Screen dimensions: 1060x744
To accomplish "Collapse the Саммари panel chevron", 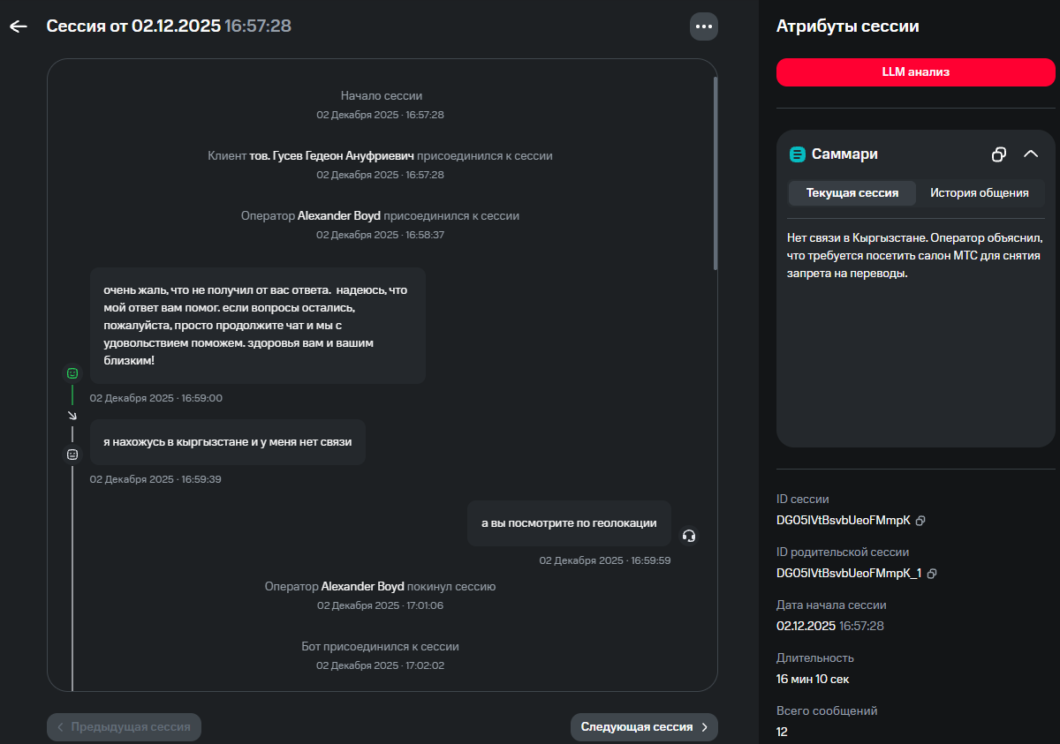I will pyautogui.click(x=1031, y=154).
